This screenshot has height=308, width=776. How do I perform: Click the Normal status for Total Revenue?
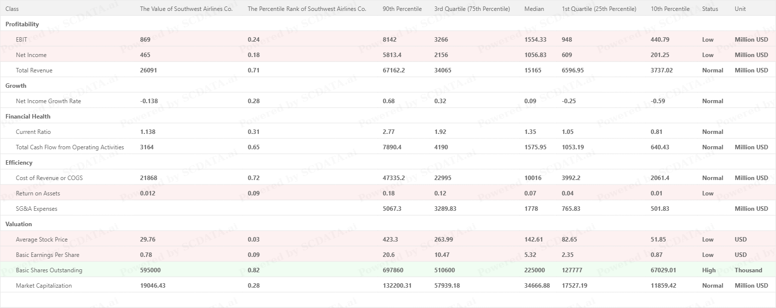point(713,70)
